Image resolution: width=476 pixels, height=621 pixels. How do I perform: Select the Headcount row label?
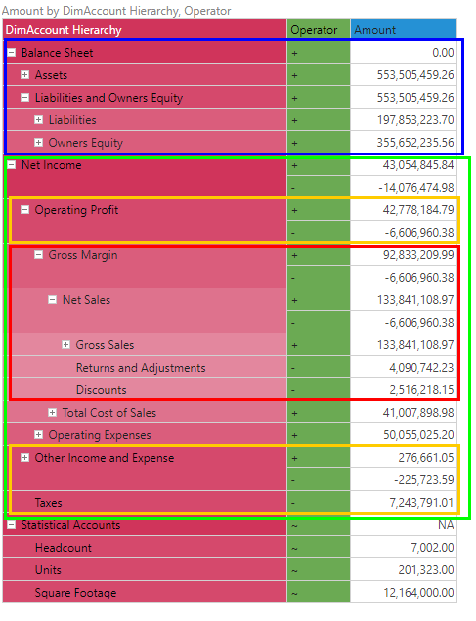pyautogui.click(x=64, y=548)
